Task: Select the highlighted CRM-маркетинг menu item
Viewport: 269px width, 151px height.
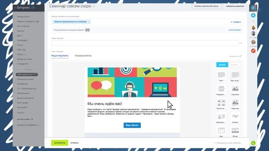Action: pos(27,75)
